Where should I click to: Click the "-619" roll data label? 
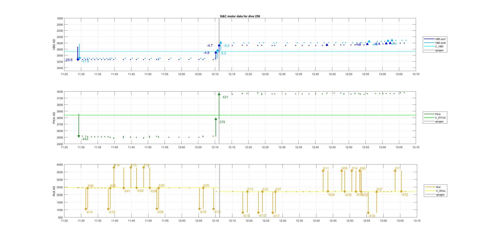(203, 212)
